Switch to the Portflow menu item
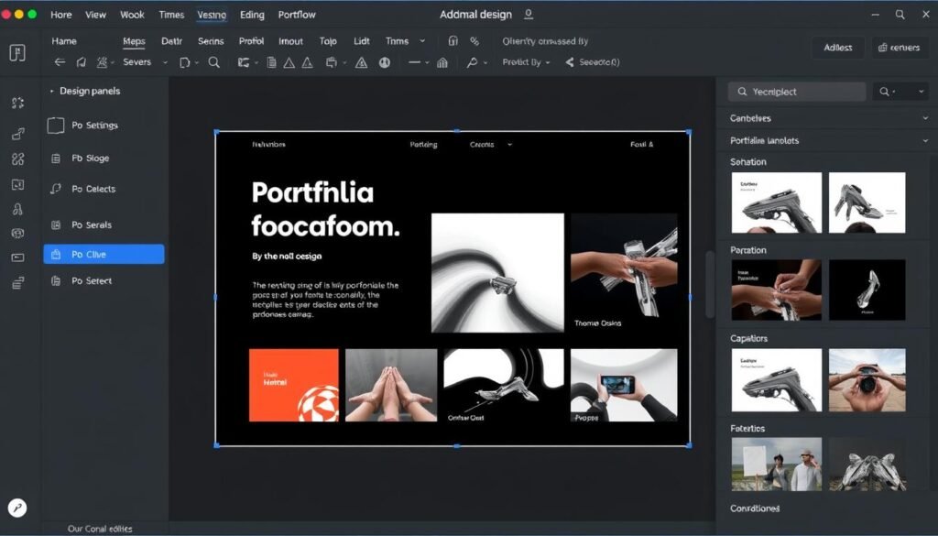The image size is (938, 536). (296, 14)
